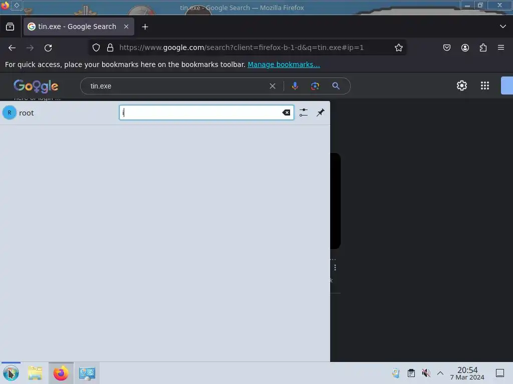The height and width of the screenshot is (384, 513).
Task: Open Firefox account menu
Action: point(465,47)
